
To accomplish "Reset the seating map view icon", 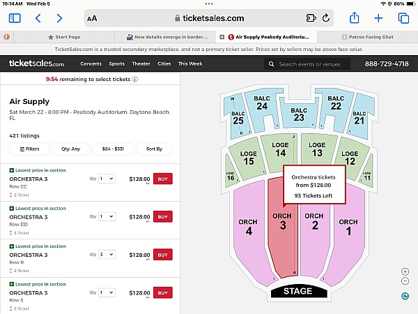I will click(405, 296).
